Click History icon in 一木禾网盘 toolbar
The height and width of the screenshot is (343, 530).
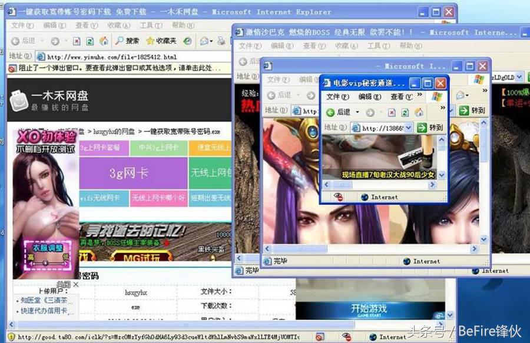[x=187, y=41]
